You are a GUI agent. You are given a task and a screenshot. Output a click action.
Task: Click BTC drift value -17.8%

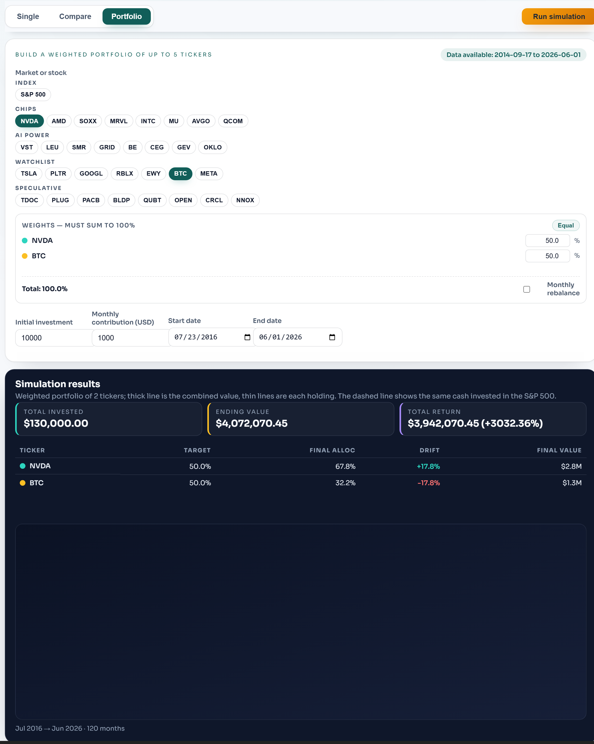click(x=429, y=483)
